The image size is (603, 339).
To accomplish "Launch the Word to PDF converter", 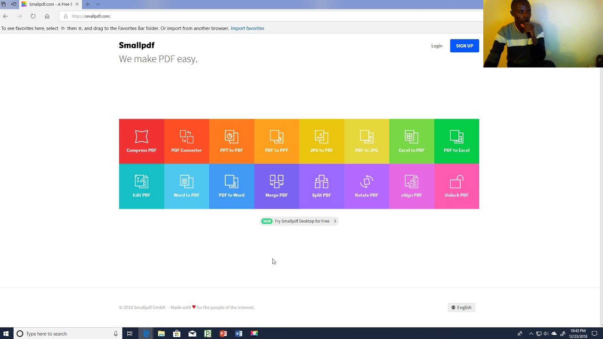I will (187, 186).
